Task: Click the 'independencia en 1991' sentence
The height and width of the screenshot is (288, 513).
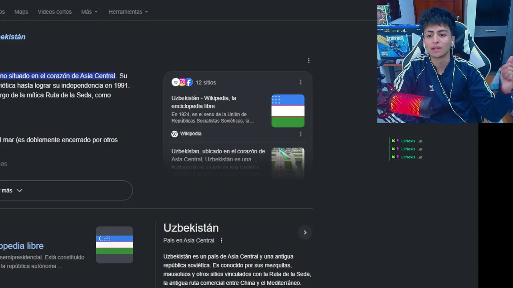Action: pos(65,85)
